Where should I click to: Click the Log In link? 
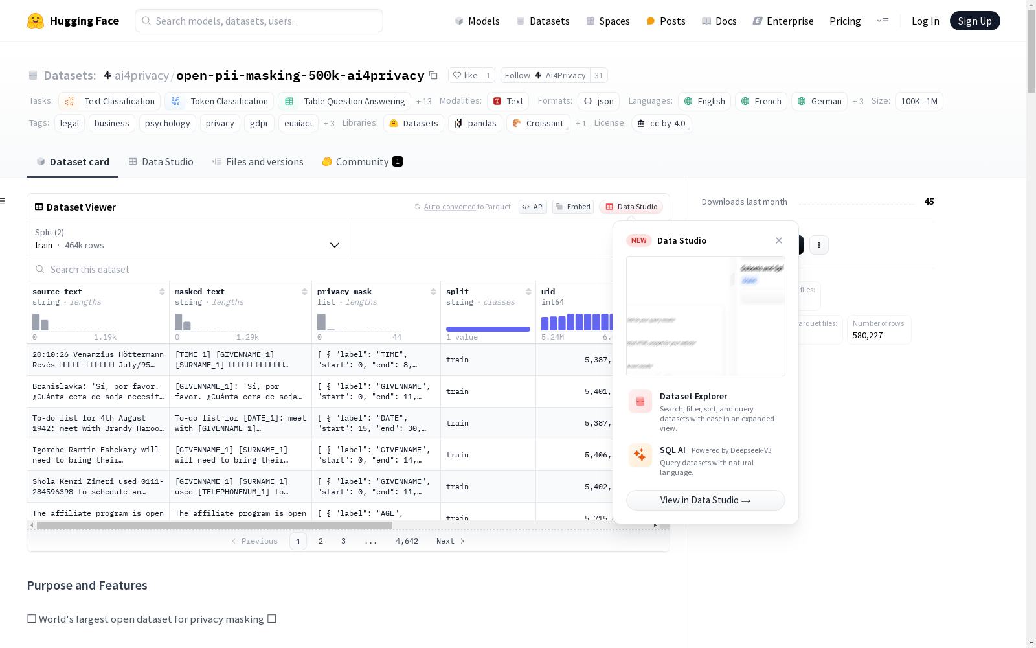point(925,21)
